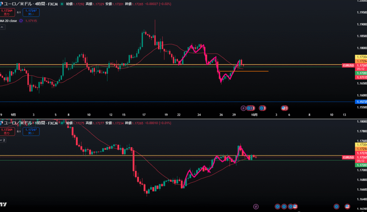Click the rightmost US flag event on 1-hour chart
Image resolution: width=367 pixels, height=212 pixels.
point(347,206)
